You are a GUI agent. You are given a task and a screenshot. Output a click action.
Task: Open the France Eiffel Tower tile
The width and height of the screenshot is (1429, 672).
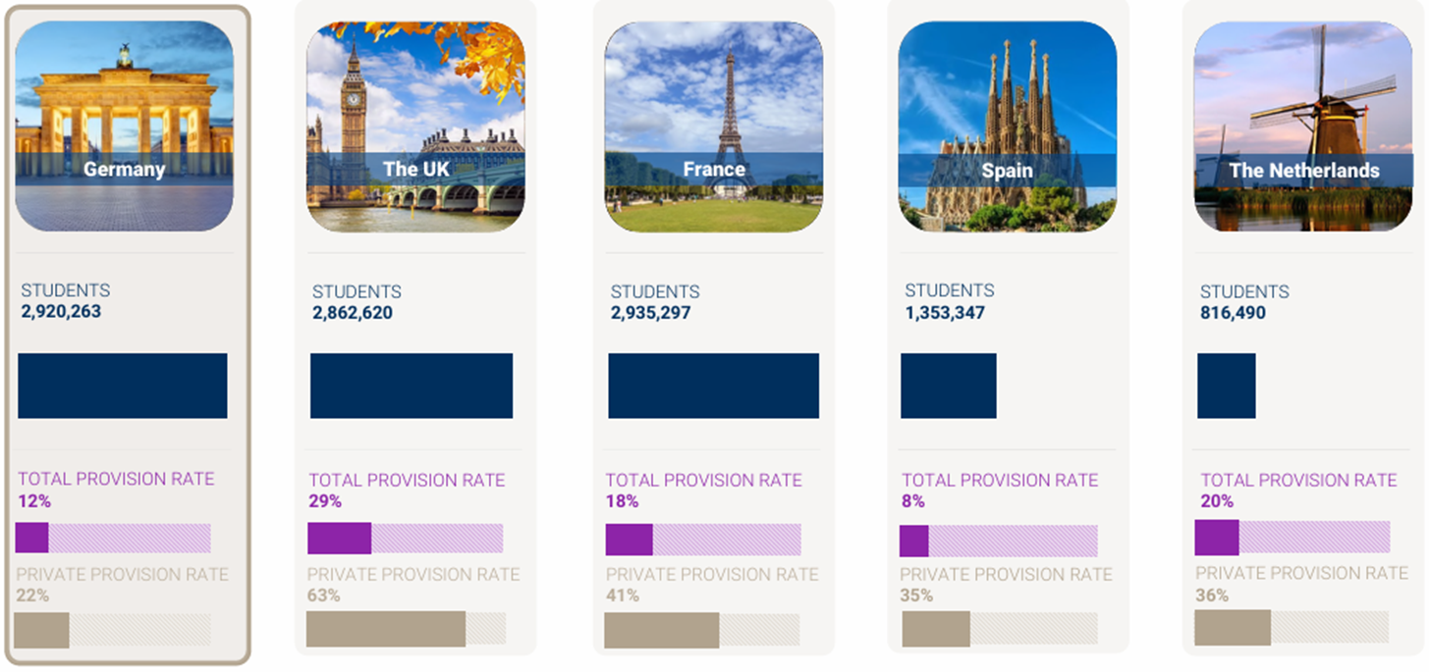[714, 126]
